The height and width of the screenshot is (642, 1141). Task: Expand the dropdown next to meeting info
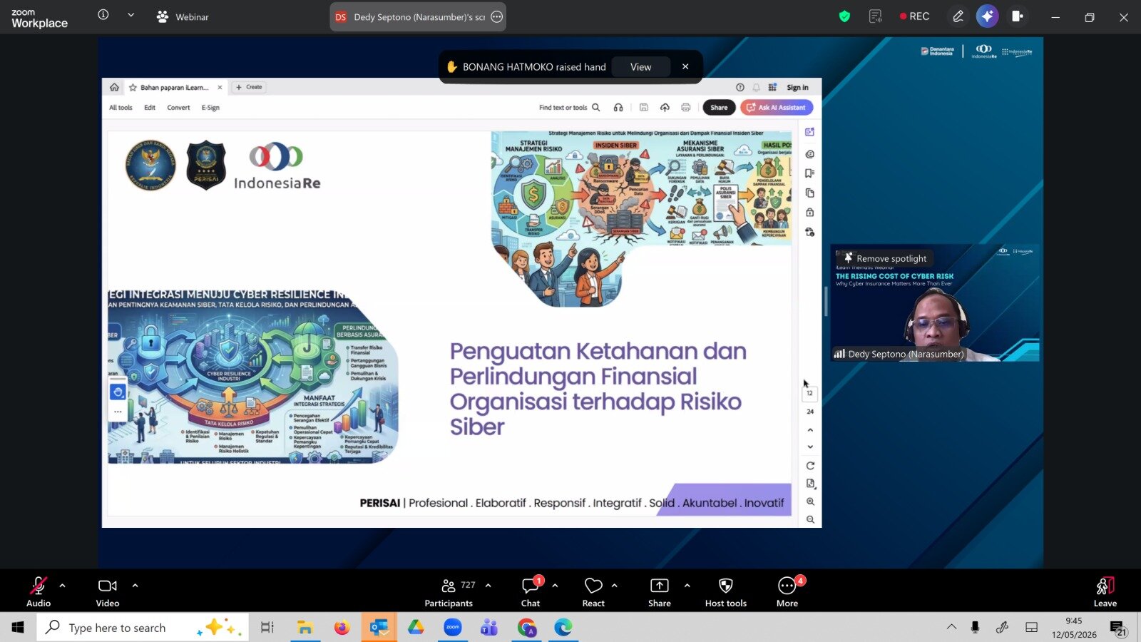[x=131, y=15]
